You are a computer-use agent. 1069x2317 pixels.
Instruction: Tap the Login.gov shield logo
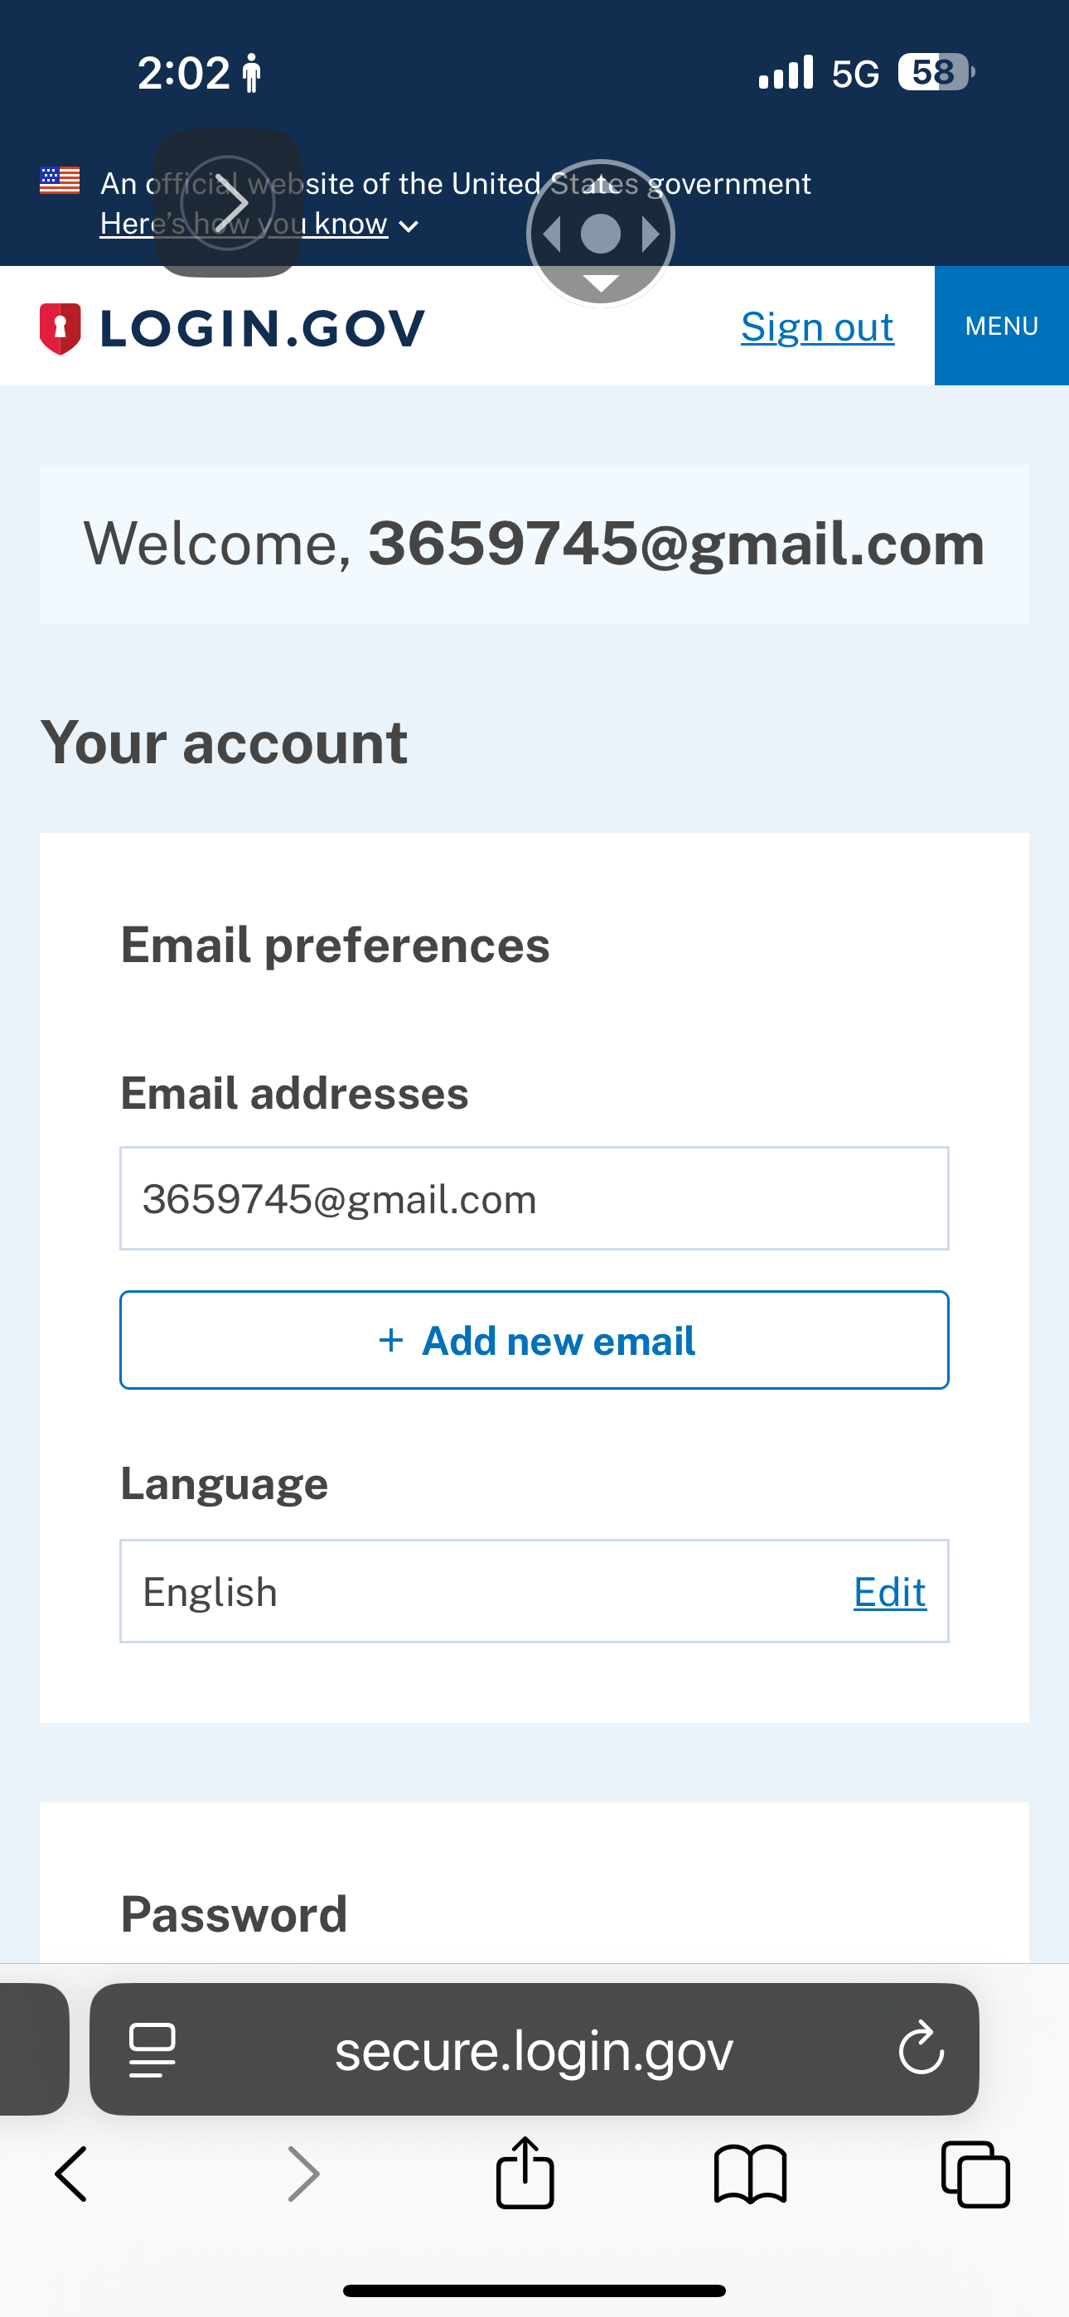[x=60, y=328]
